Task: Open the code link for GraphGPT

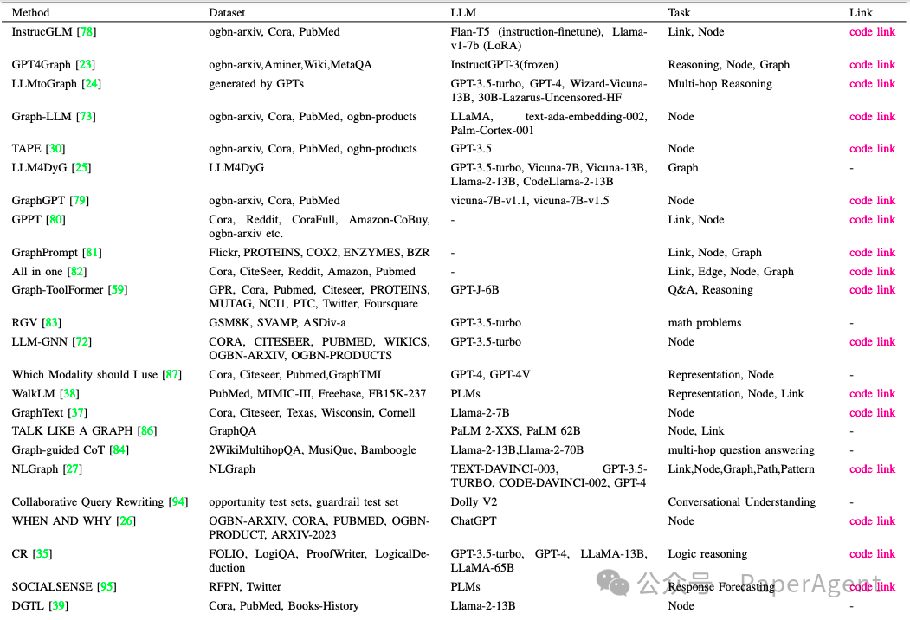Action: (872, 200)
